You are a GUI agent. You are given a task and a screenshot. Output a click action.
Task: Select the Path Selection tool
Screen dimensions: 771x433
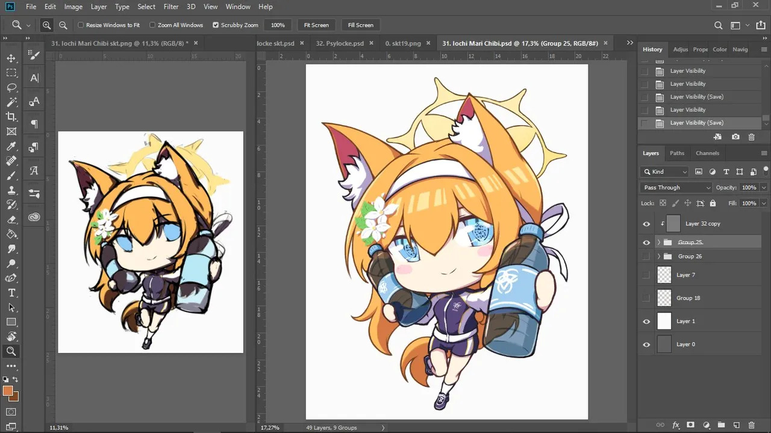[11, 307]
